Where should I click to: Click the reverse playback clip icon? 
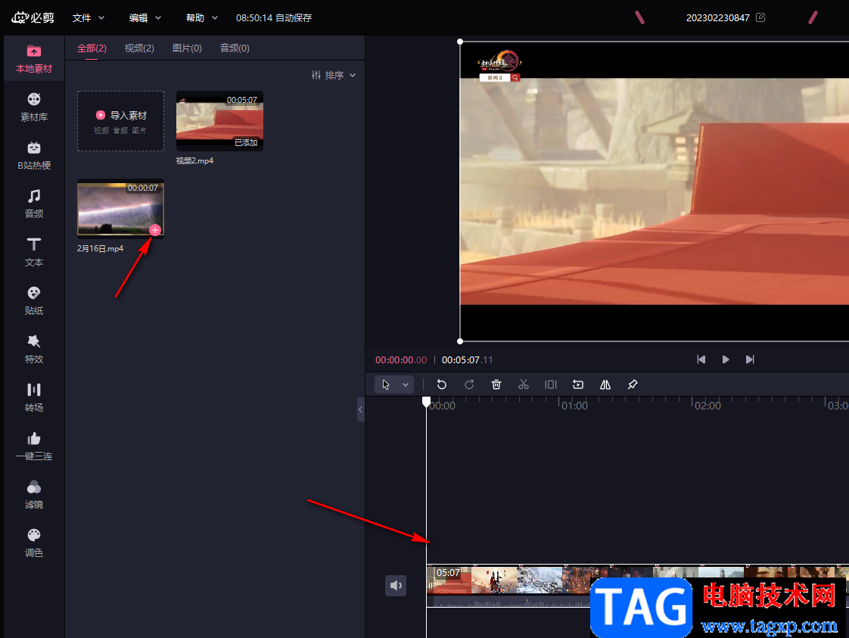578,384
